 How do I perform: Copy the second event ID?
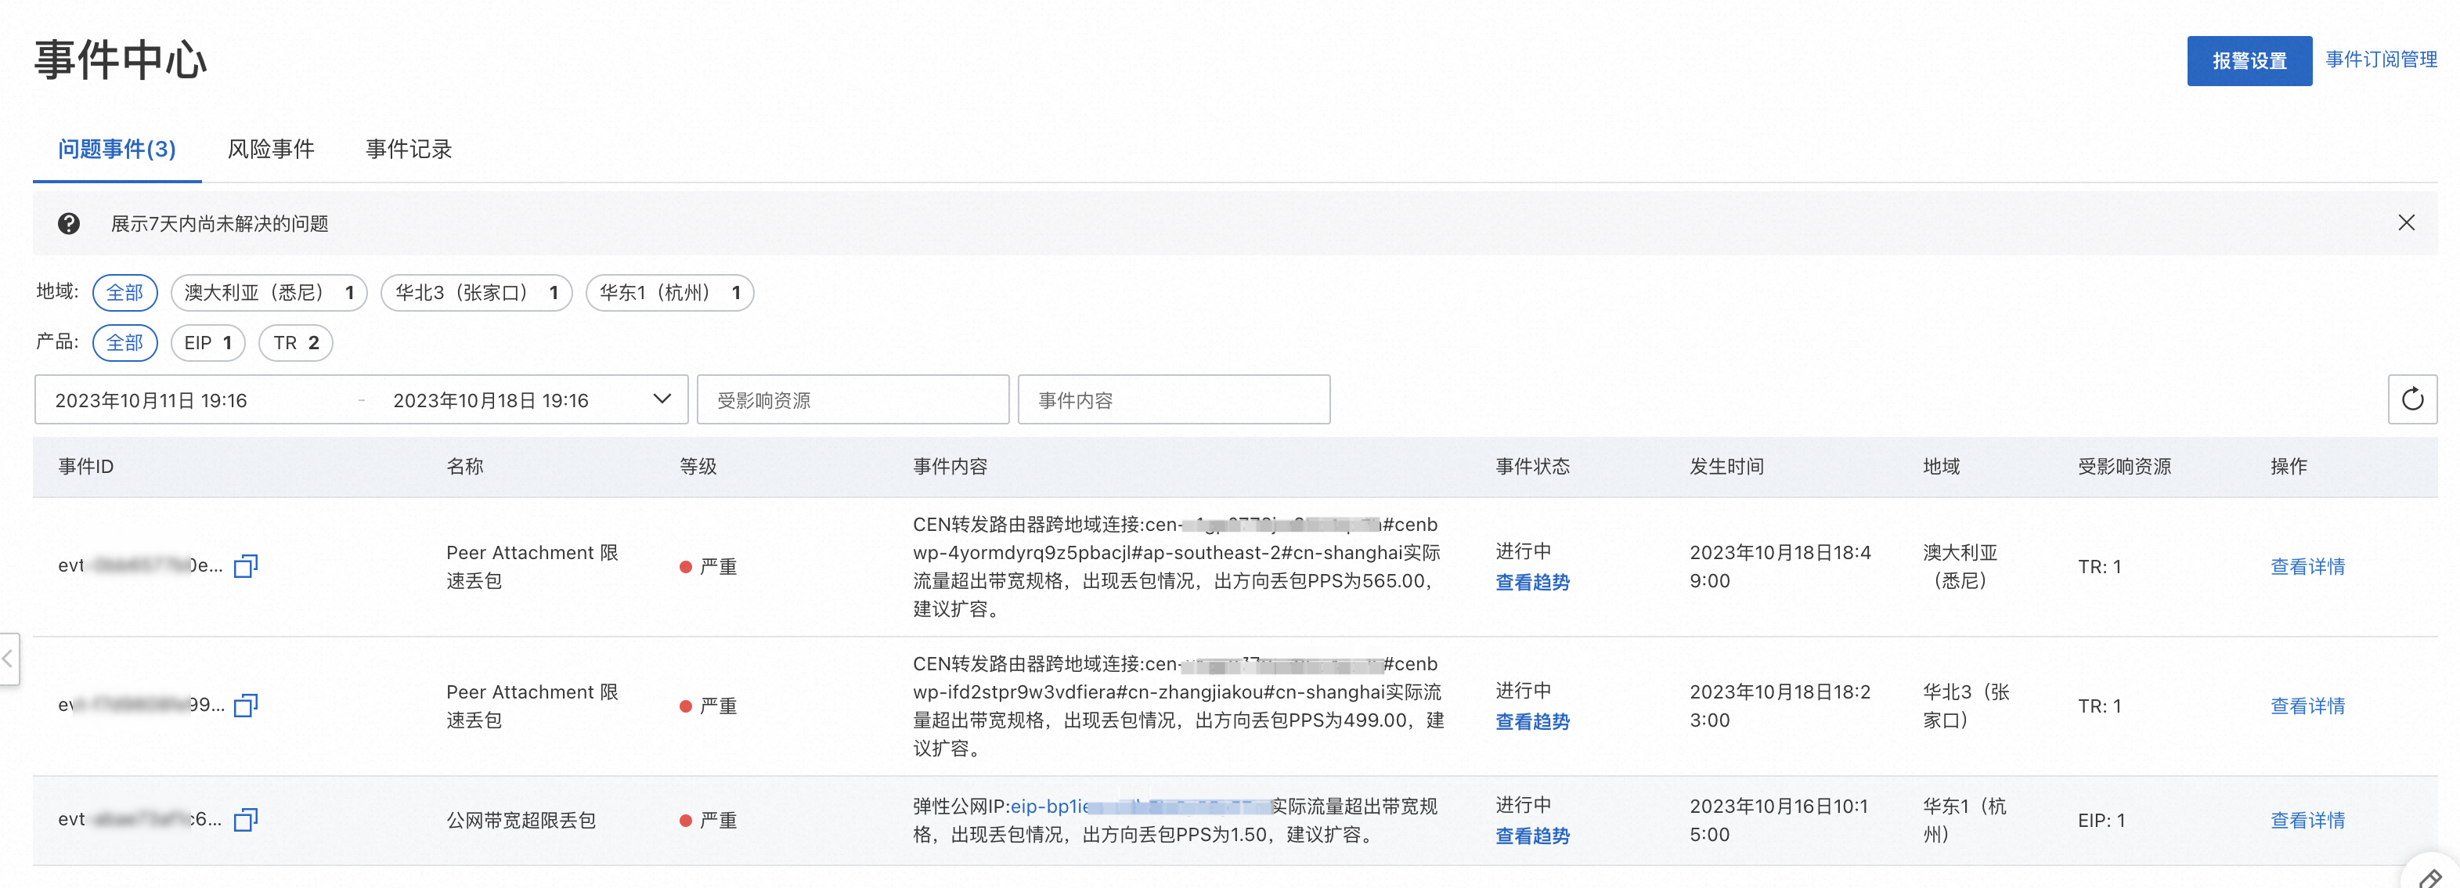[245, 706]
